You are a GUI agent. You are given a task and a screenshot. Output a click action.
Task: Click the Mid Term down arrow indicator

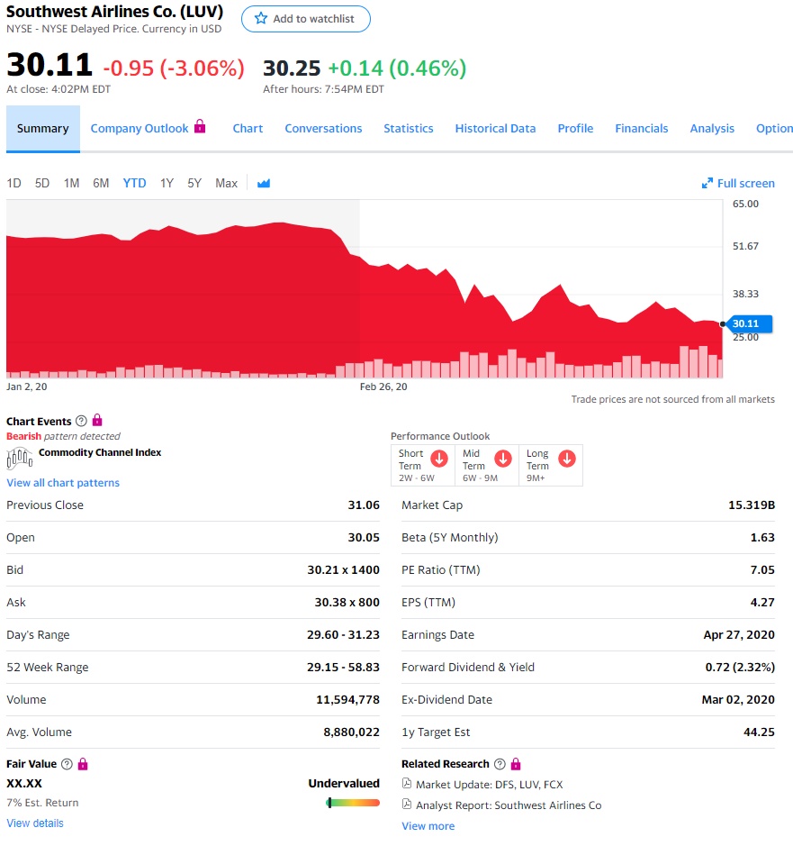[503, 459]
